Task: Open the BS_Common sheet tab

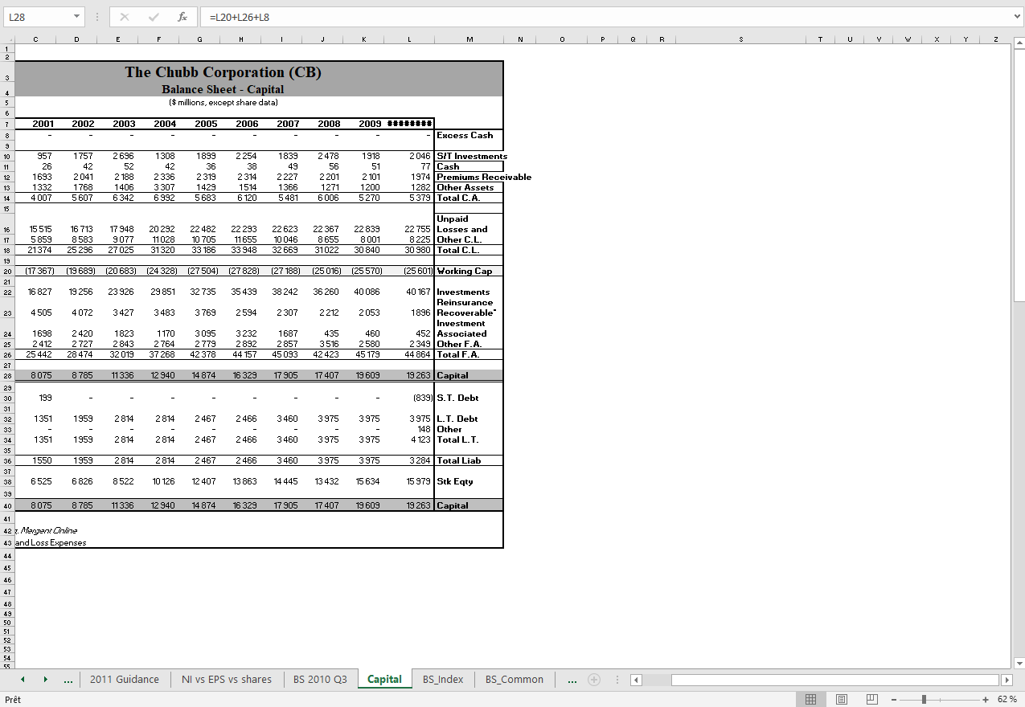Action: tap(515, 680)
